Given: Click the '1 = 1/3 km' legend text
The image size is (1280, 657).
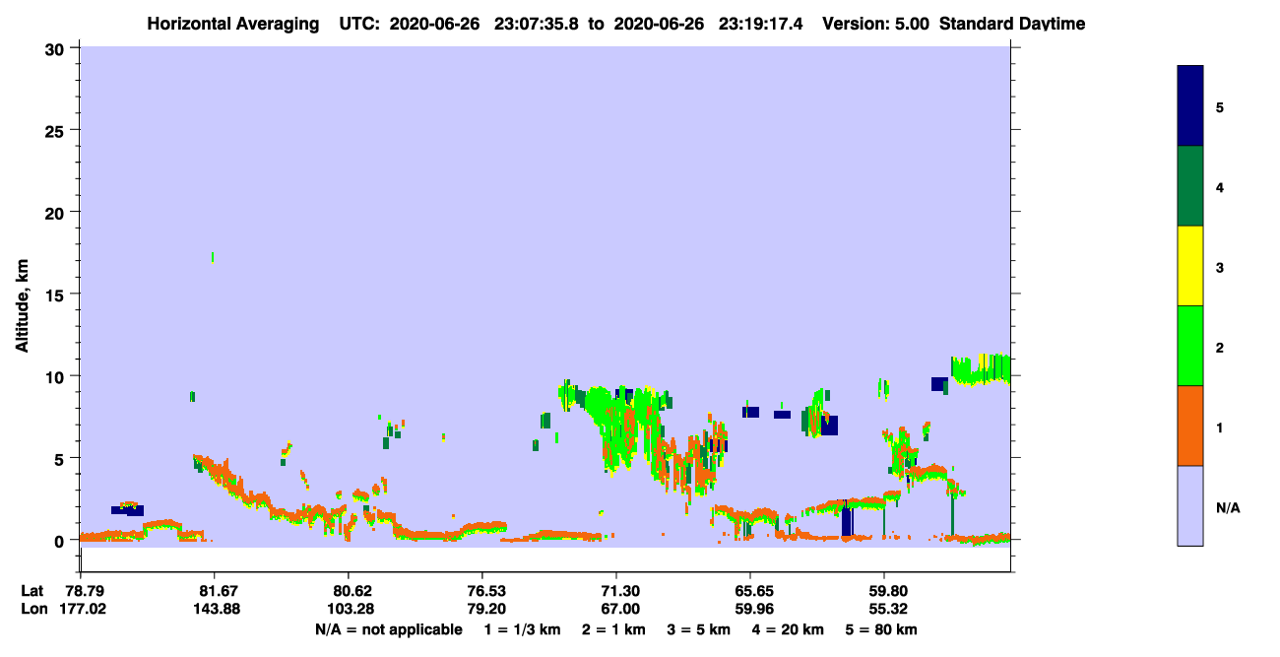Looking at the screenshot, I should [x=523, y=629].
